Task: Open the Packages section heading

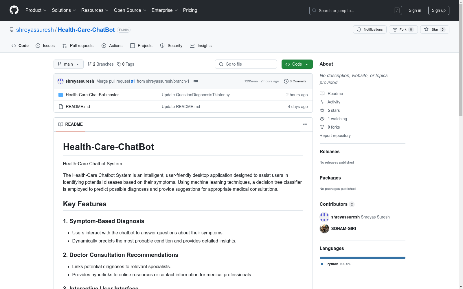Action: (x=330, y=178)
